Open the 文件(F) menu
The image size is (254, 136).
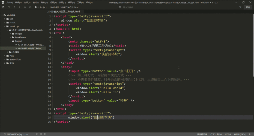click(x=10, y=2)
